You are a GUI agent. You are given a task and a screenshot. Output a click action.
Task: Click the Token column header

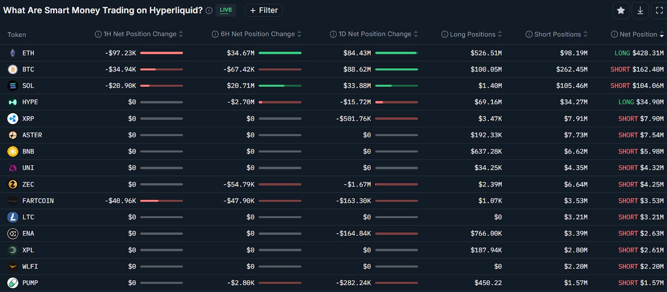point(17,35)
